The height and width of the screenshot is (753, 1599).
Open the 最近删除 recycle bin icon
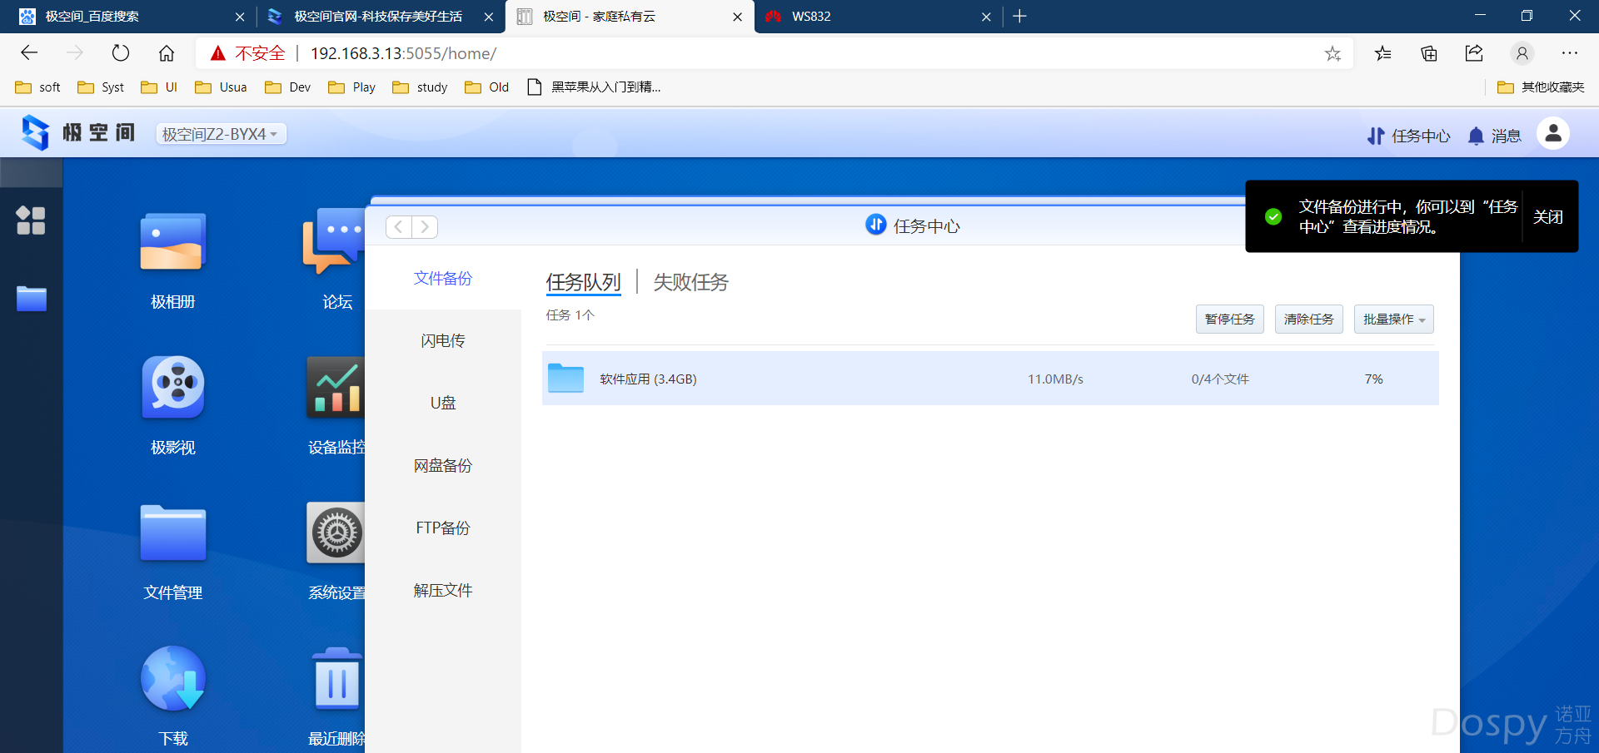tap(336, 678)
